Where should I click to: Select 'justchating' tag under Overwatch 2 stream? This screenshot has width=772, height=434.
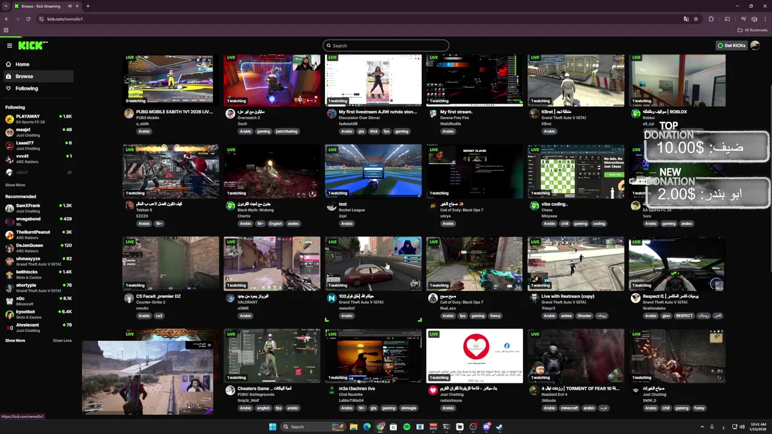coord(286,131)
